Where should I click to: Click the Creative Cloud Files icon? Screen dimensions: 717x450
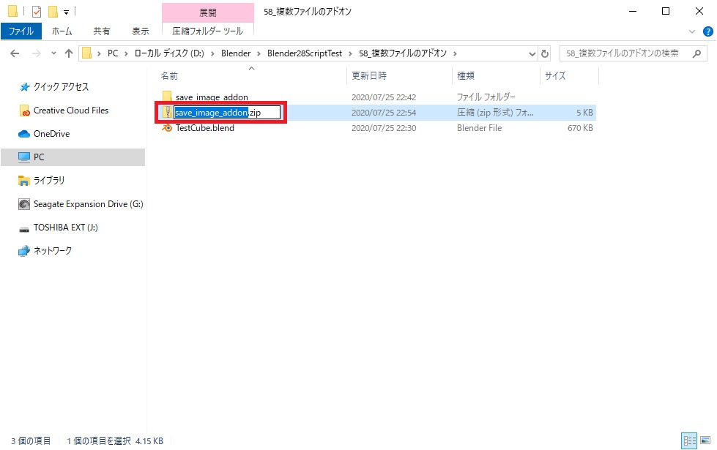25,110
